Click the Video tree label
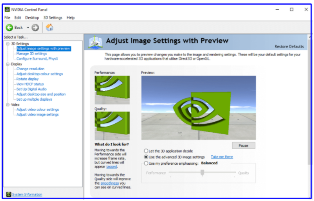Screen dimensions: 314x201 [x=15, y=105]
